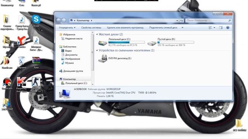Select the ЗАГРУЗКИ folder shortcut on desktop
This screenshot has width=248, height=139.
[x=7, y=104]
